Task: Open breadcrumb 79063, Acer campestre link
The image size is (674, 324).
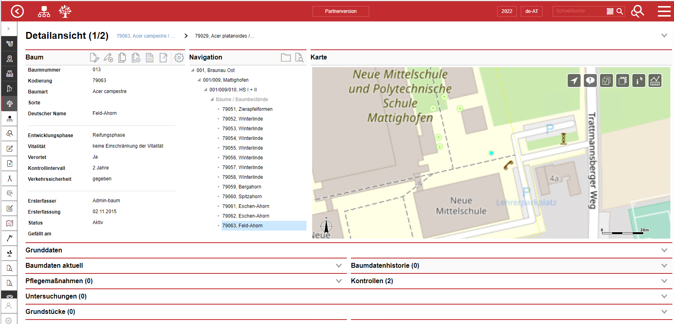Action: tap(146, 36)
